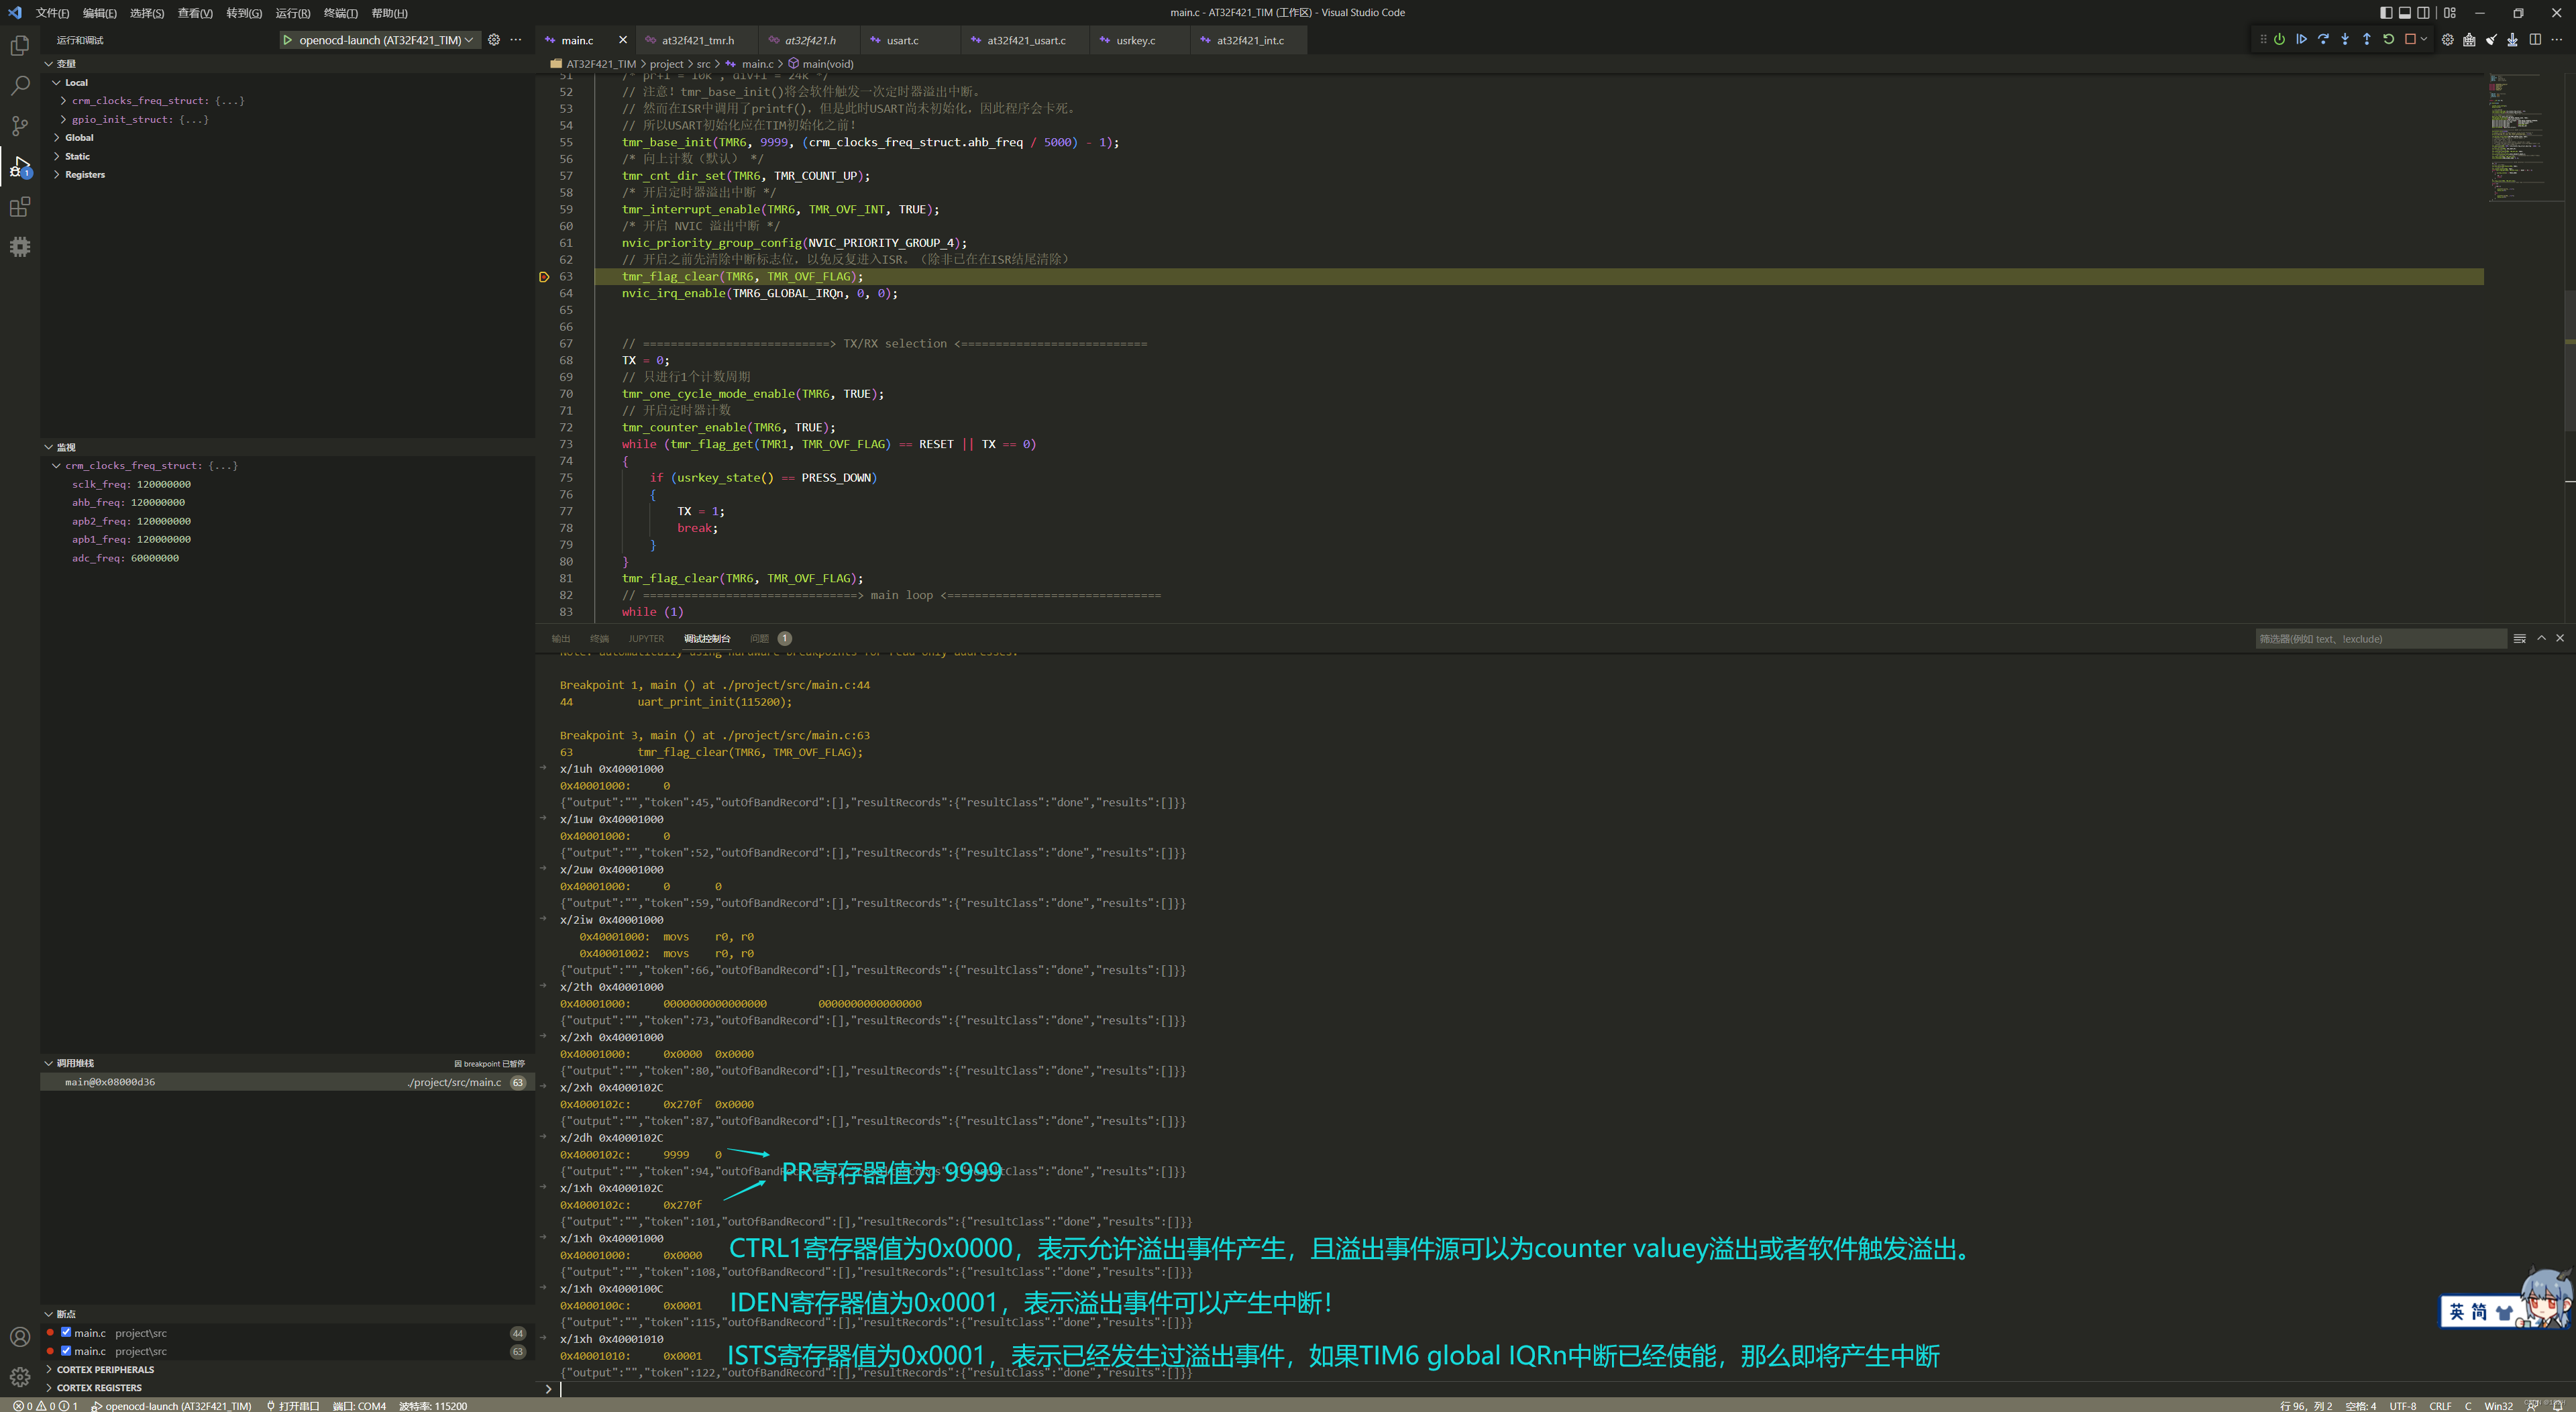
Task: Click Step Into debug arrow
Action: (2345, 40)
